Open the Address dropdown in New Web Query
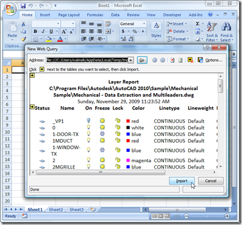Image resolution: width=242 pixels, height=225 pixels. [131, 60]
